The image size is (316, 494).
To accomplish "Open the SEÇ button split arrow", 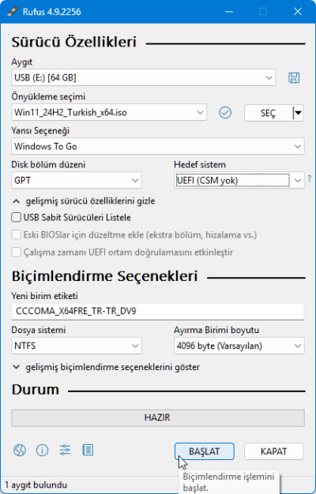I will (x=298, y=113).
